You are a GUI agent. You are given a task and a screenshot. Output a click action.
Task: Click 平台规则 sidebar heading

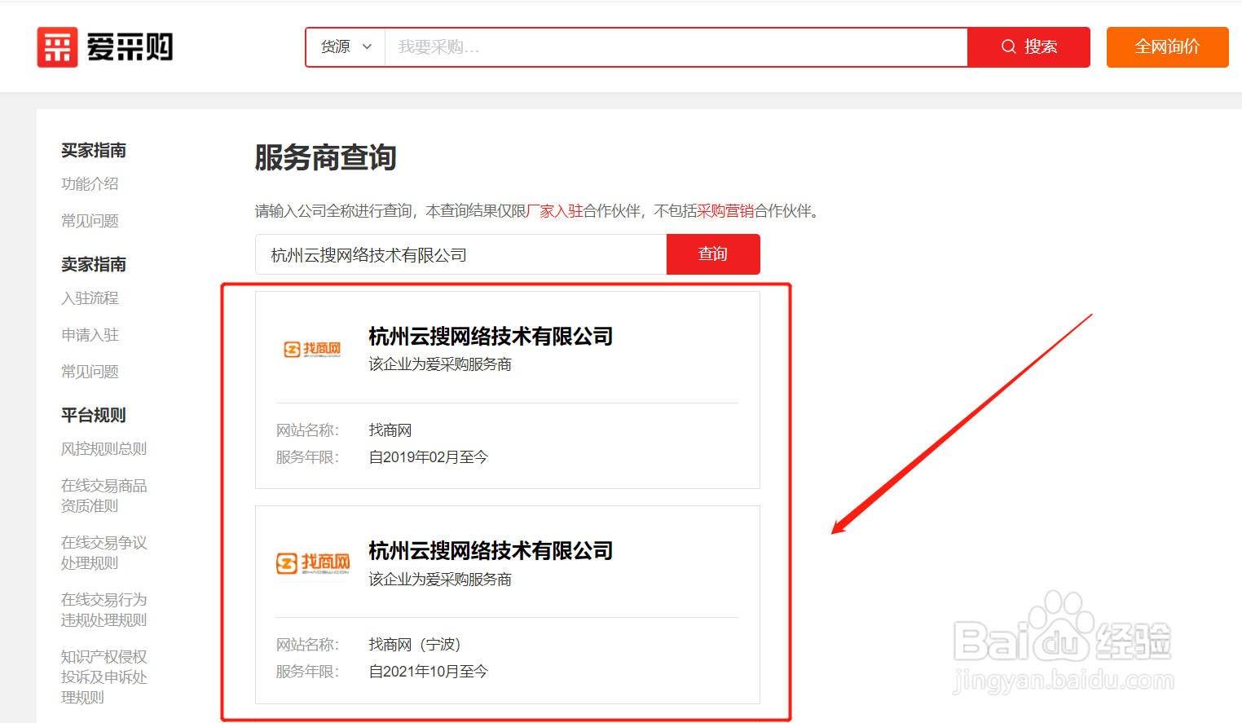point(94,415)
